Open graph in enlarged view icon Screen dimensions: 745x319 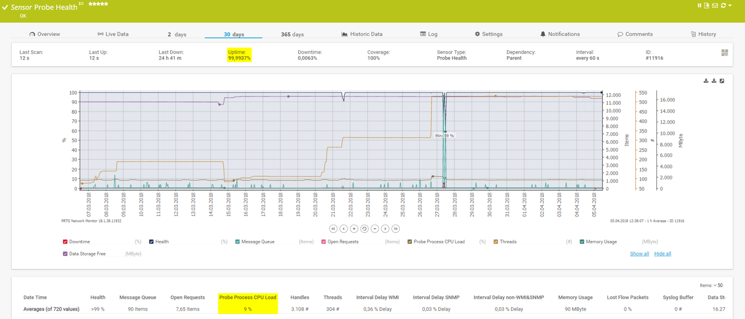tap(722, 81)
